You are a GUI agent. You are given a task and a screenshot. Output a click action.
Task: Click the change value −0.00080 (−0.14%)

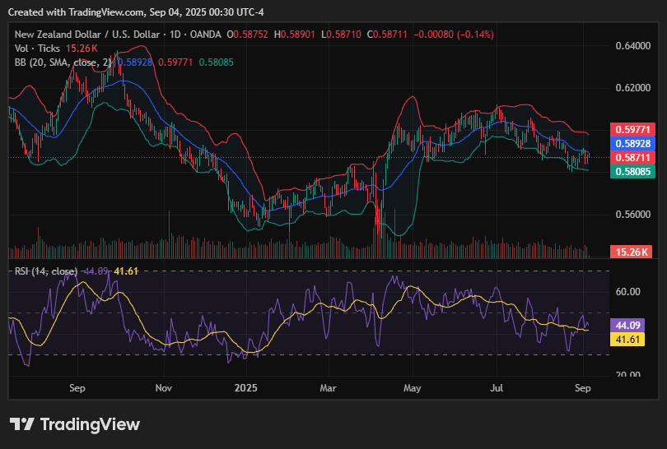point(454,35)
